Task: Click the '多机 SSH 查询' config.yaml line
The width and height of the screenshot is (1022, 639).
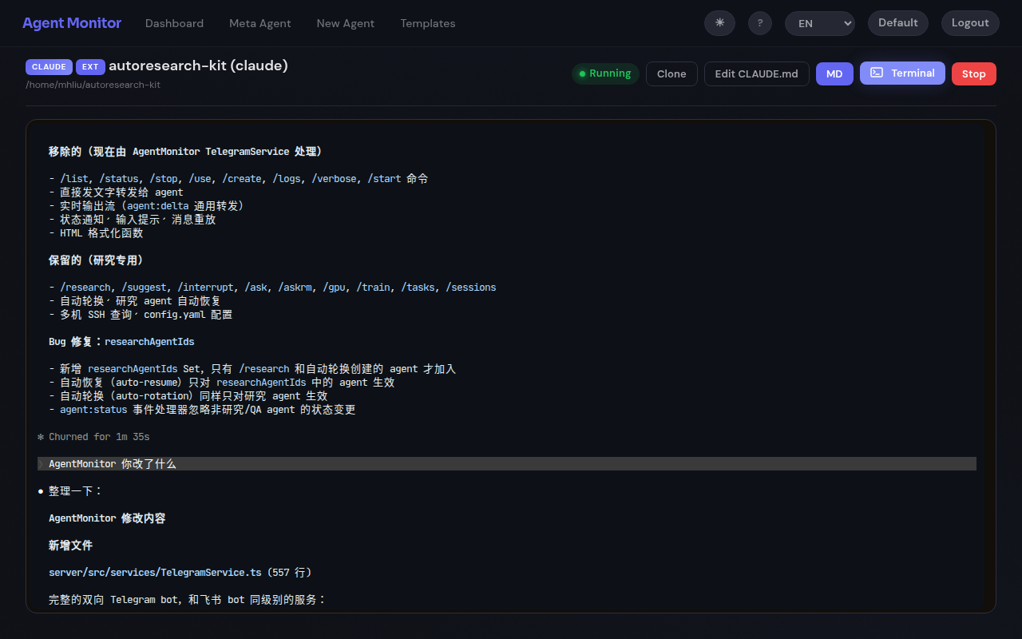Action: click(x=141, y=315)
